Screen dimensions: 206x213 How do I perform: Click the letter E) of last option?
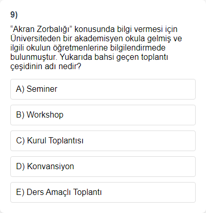[x=20, y=192]
